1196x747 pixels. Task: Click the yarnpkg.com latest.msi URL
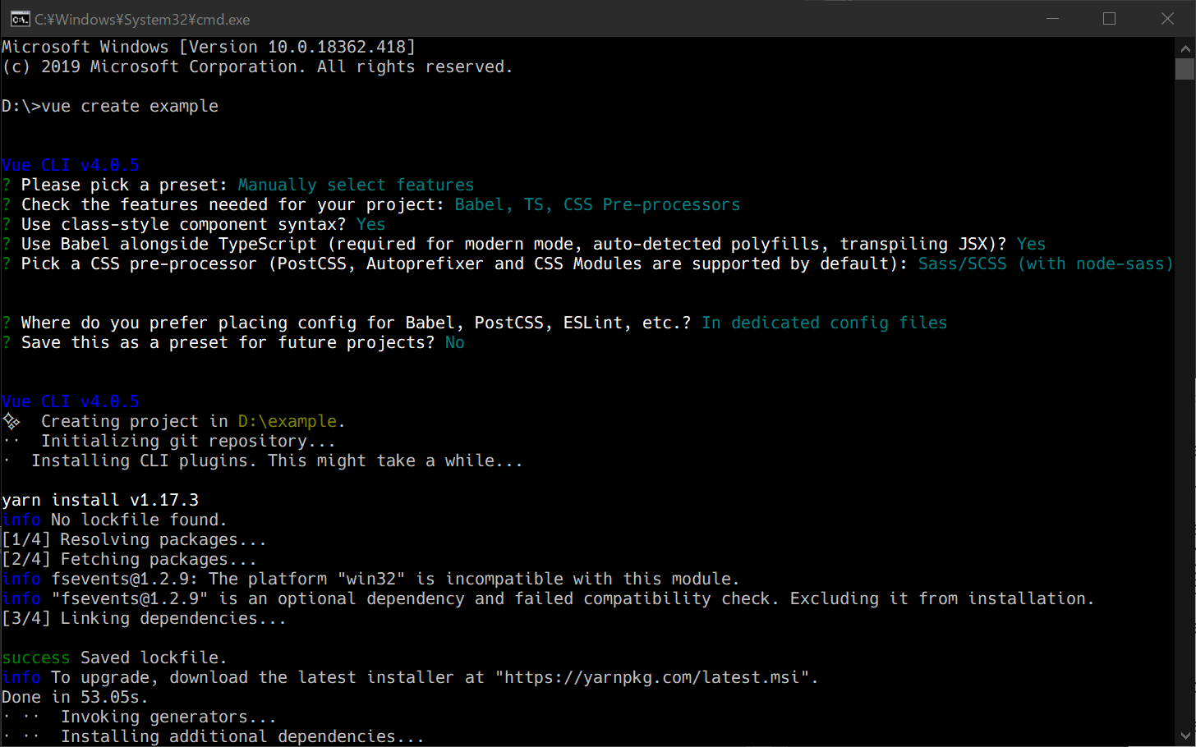651,678
